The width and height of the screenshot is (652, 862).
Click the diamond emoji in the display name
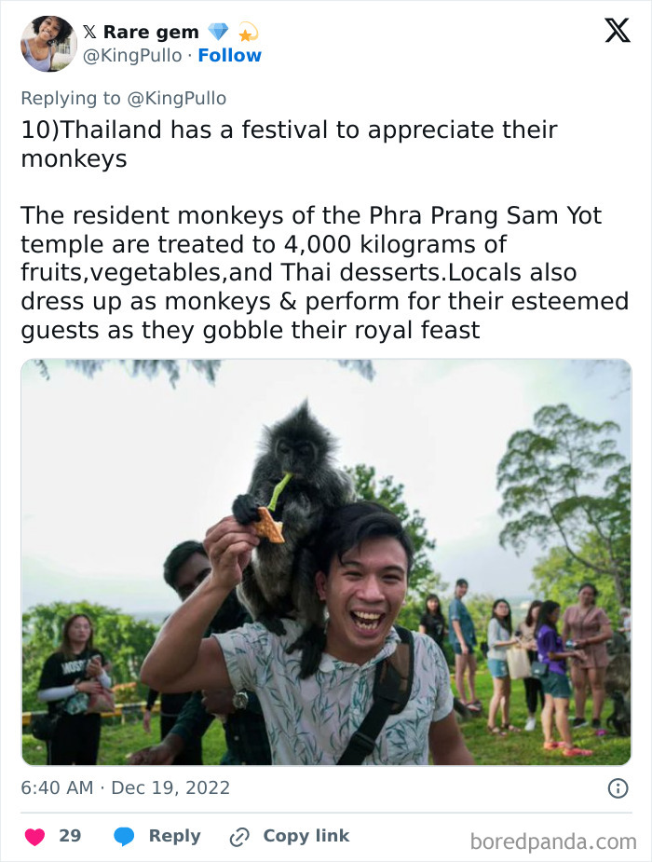pyautogui.click(x=217, y=31)
